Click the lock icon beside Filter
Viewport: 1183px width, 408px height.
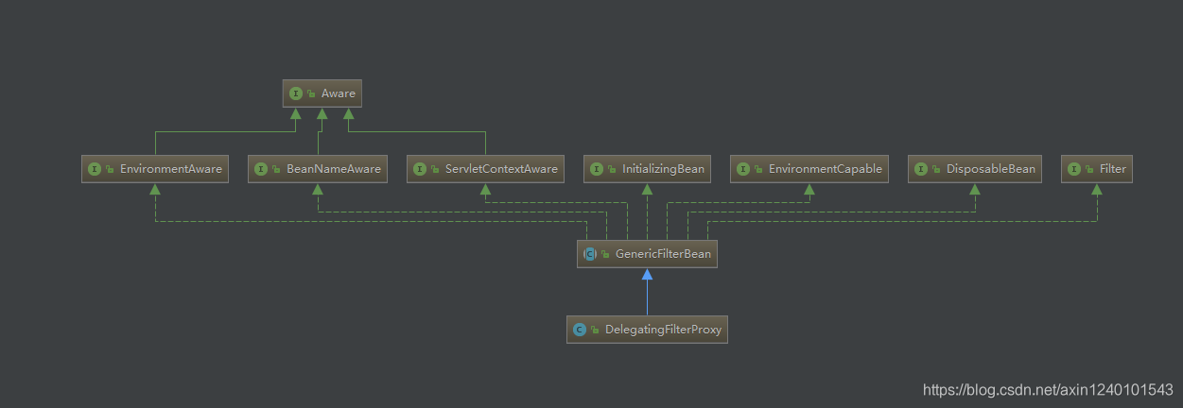tap(1089, 170)
